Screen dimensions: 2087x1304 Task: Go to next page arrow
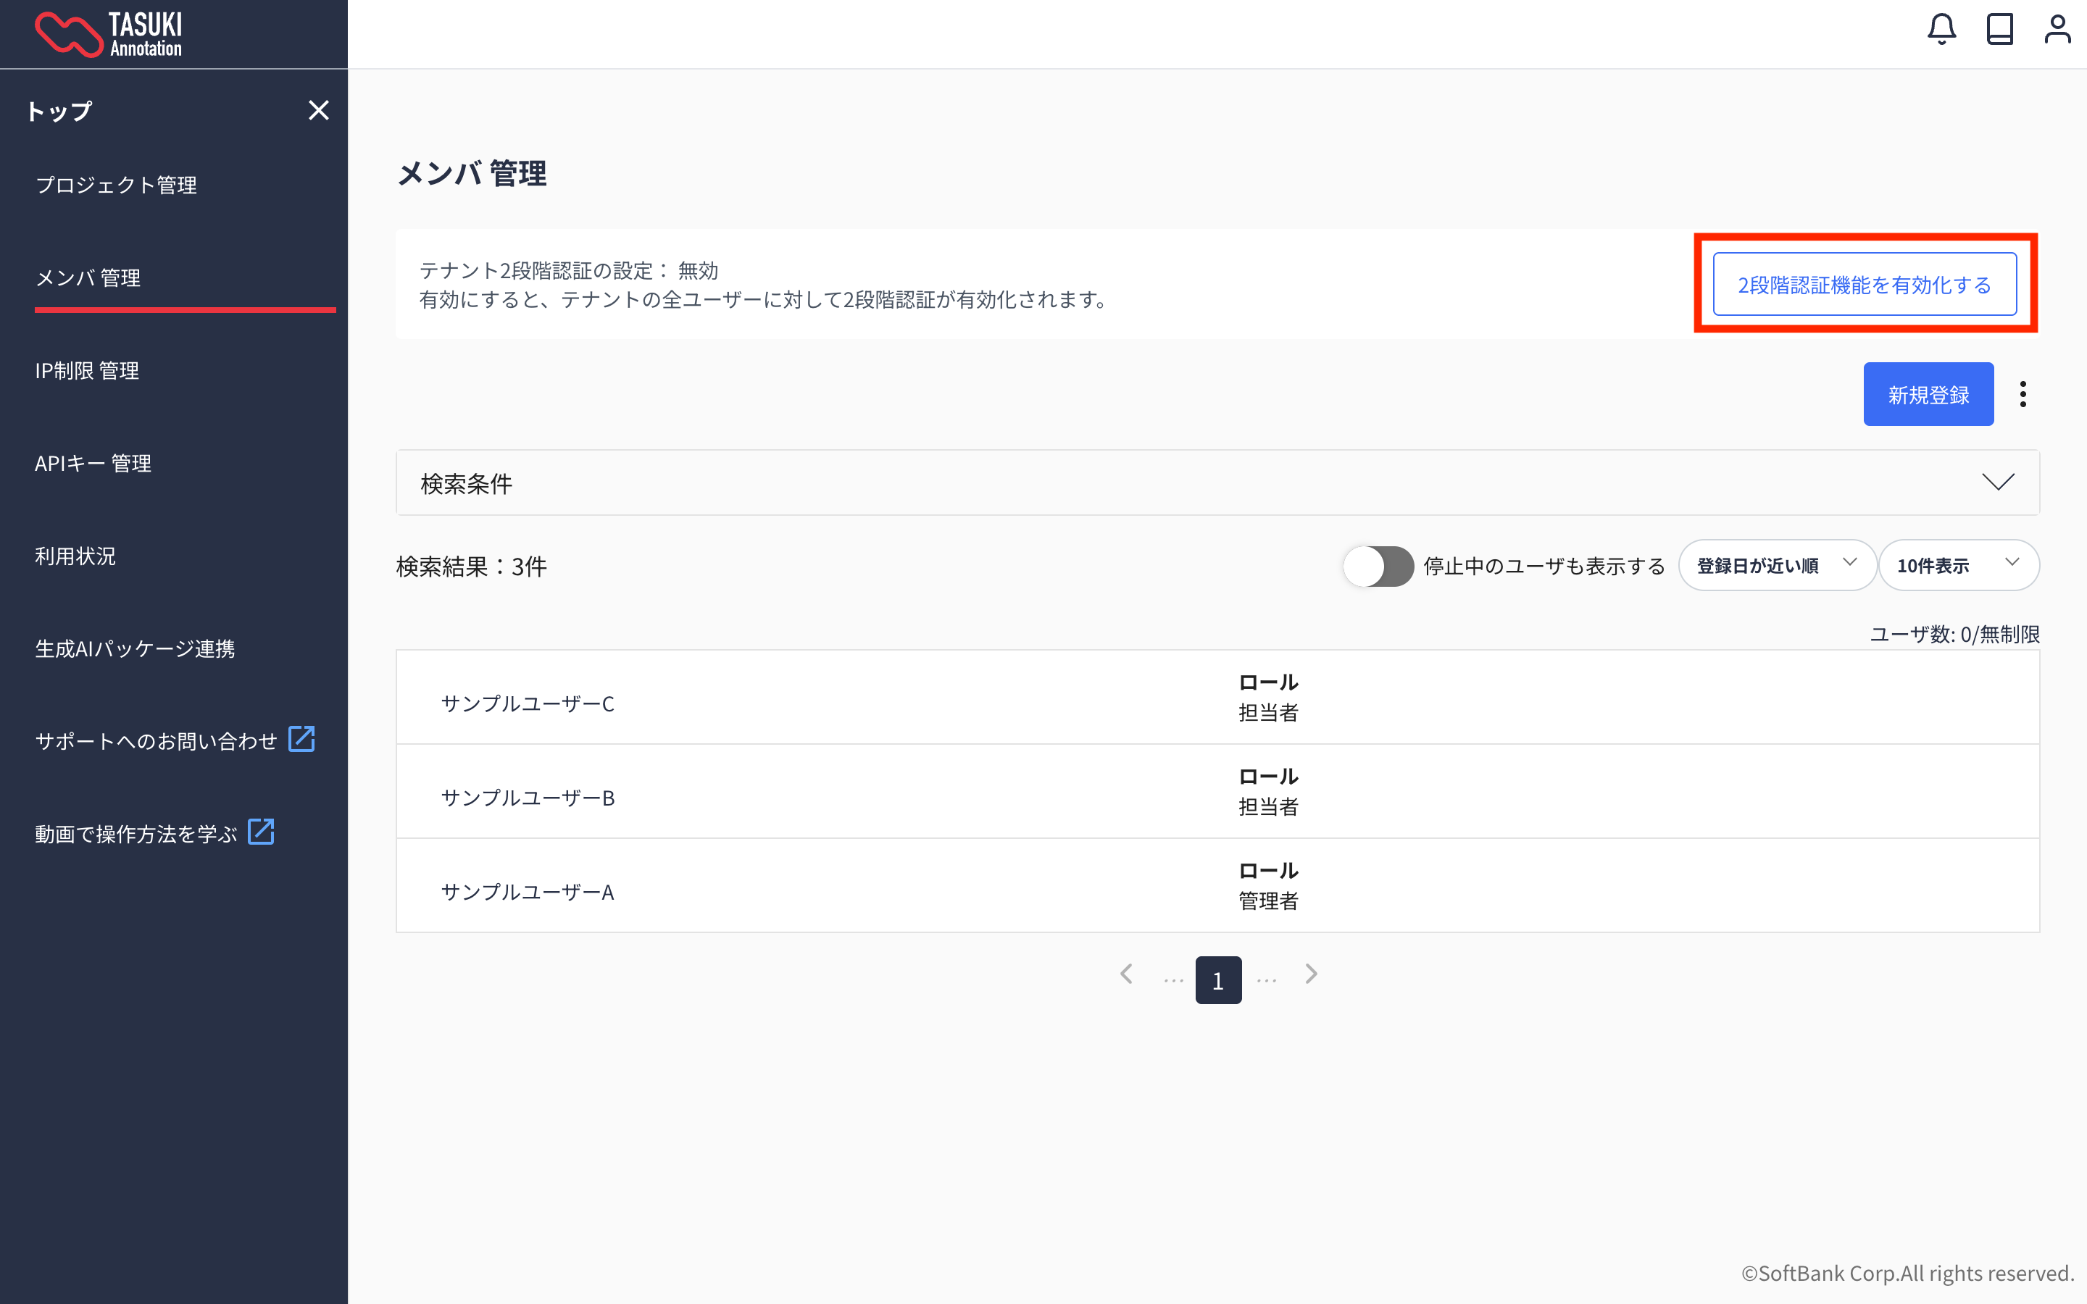point(1311,974)
